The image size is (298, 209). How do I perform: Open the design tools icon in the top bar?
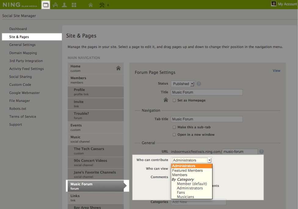(x=55, y=5)
